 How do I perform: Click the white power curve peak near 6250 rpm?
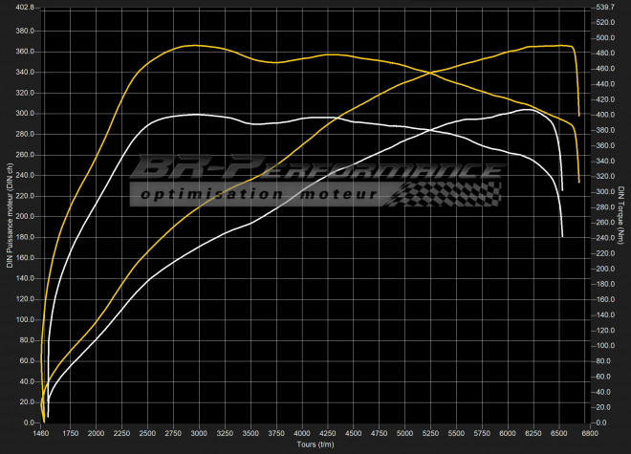point(526,110)
